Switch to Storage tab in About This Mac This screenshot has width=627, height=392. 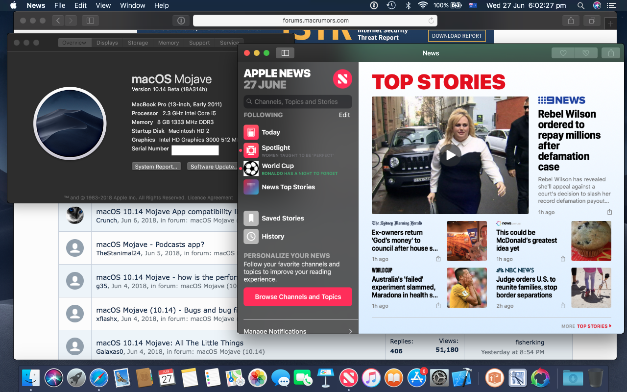138,43
